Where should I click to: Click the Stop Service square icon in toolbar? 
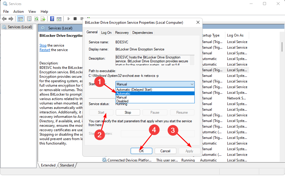(75, 19)
